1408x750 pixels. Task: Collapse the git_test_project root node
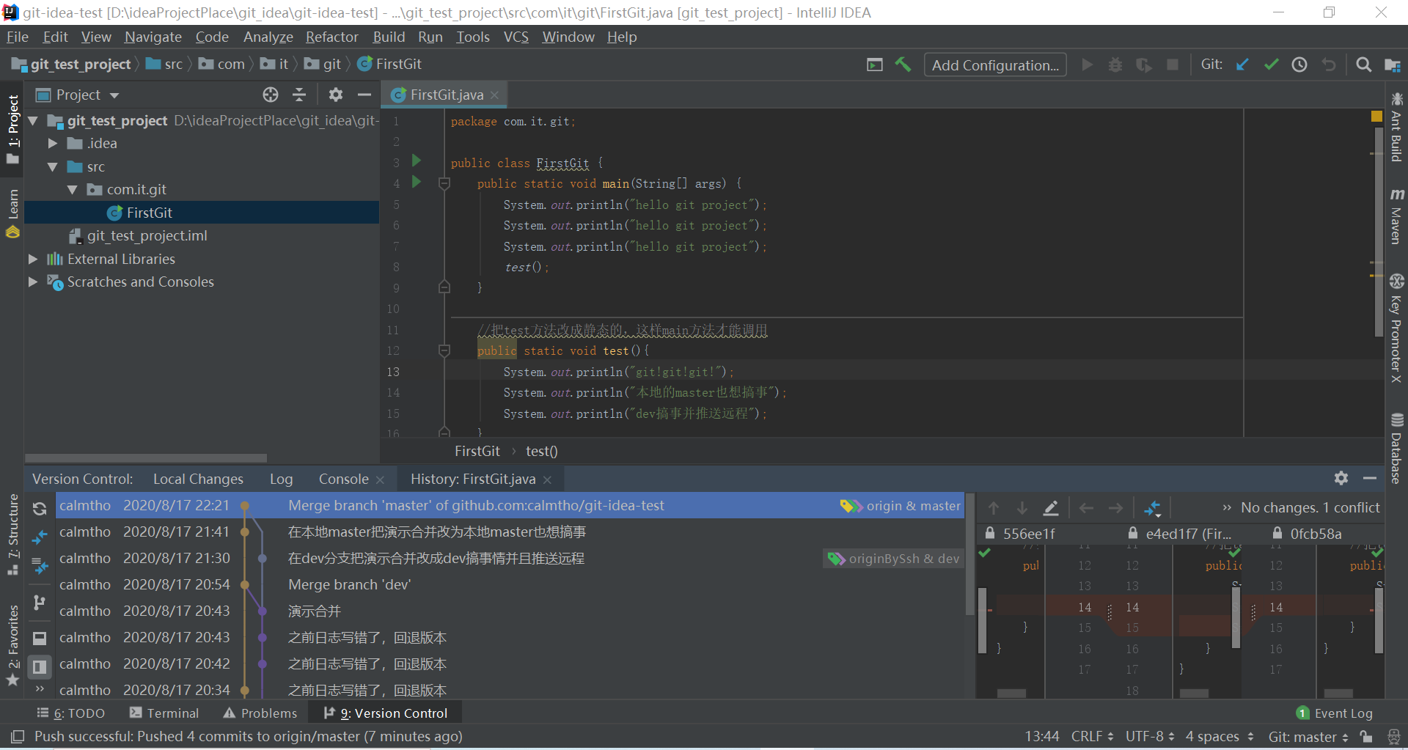(x=32, y=120)
